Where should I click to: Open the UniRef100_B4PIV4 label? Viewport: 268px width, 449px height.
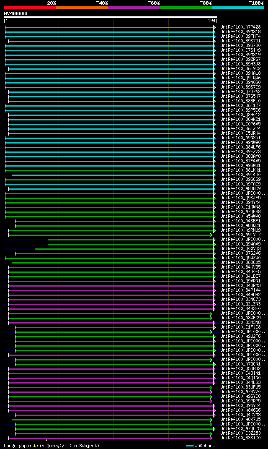240,291
